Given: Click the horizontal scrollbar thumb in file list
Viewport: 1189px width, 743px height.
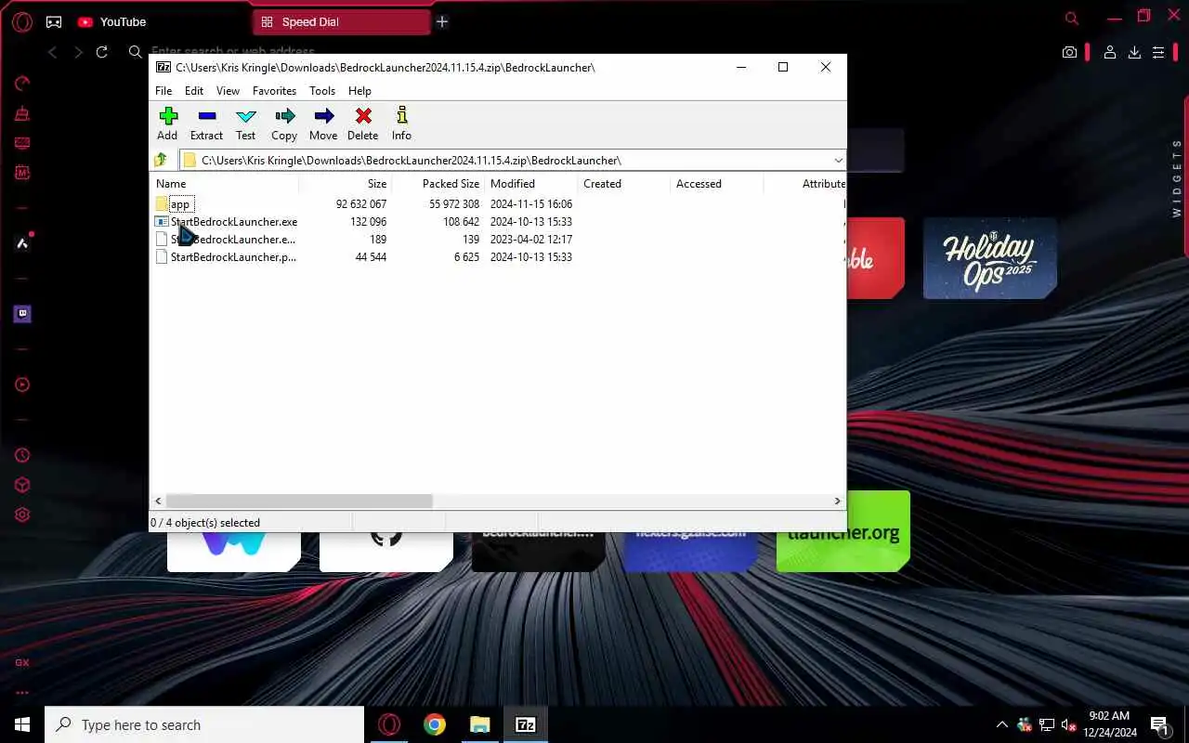Looking at the screenshot, I should (299, 501).
